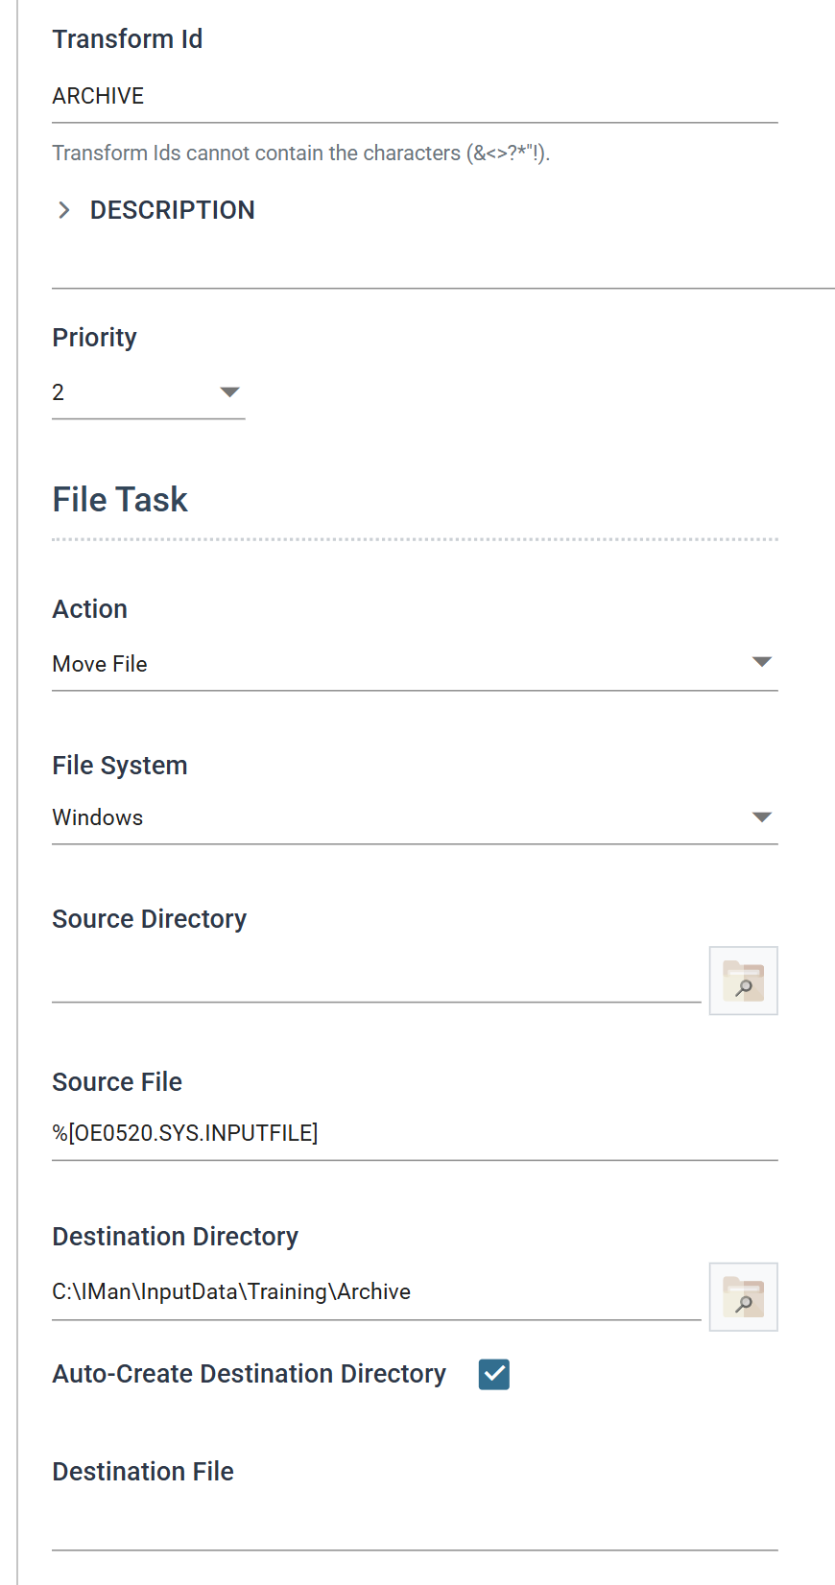Click the empty Destination File input field
Viewport: 835px width, 1585px height.
coord(415,1526)
